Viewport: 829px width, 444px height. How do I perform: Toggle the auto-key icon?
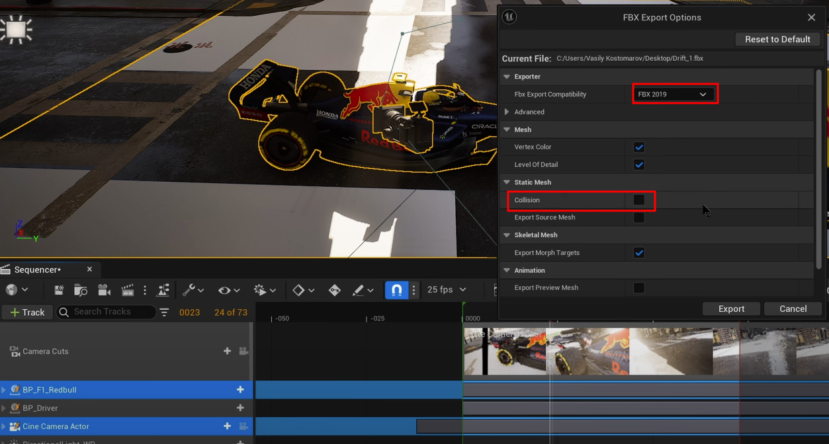click(x=335, y=289)
